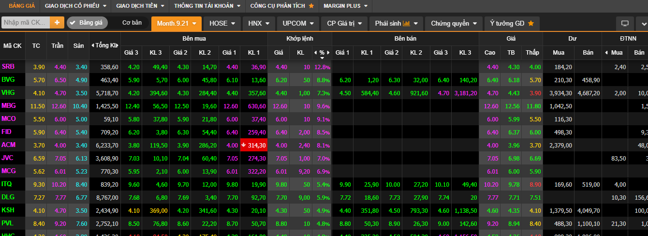
Task: Open the Giao dịch cổ phiếu menu
Action: (x=75, y=6)
